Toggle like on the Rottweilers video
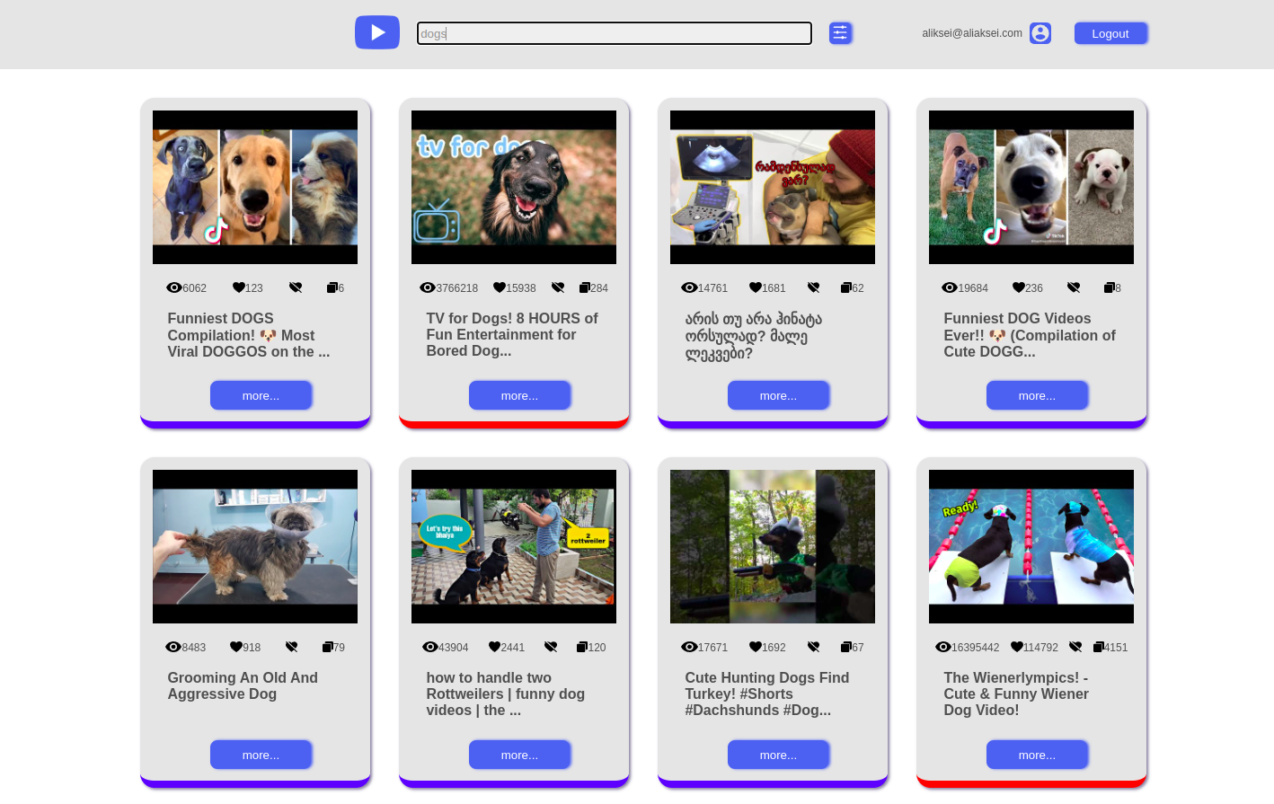The image size is (1274, 804). point(494,647)
